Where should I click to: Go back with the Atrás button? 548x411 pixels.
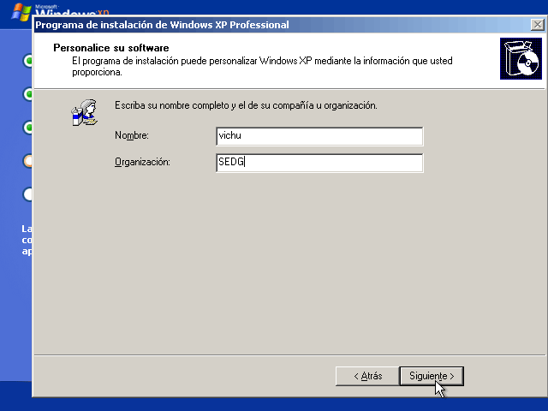[366, 376]
